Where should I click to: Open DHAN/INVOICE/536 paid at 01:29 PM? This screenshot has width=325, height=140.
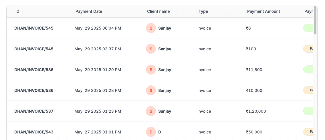point(34,70)
